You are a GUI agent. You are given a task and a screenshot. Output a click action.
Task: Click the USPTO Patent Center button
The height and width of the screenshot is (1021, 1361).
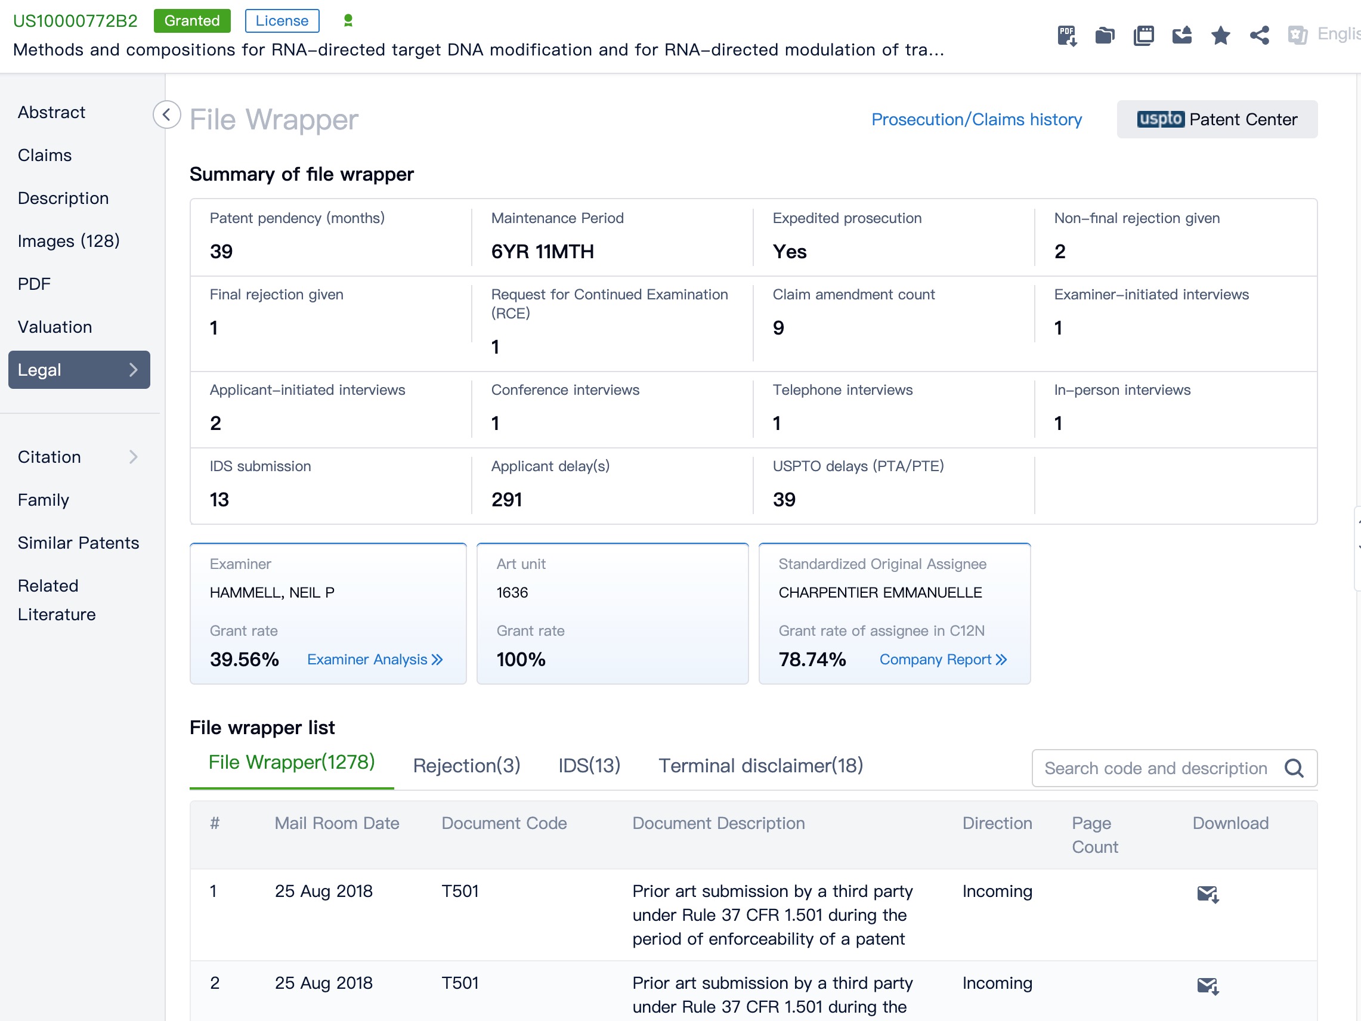1217,119
